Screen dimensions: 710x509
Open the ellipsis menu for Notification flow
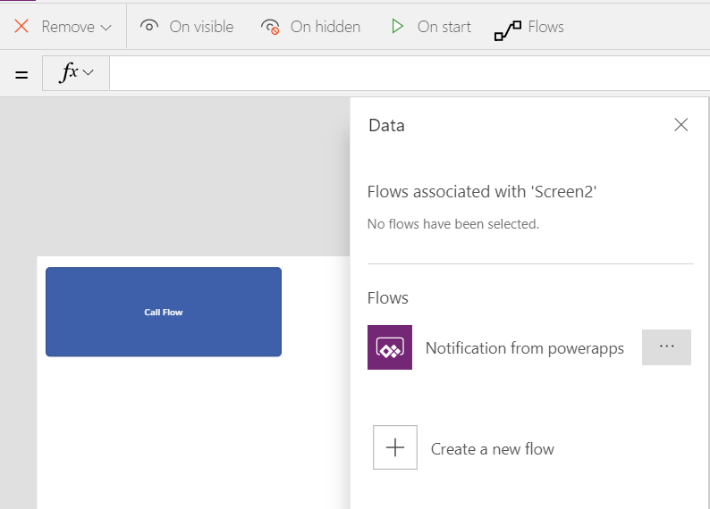tap(666, 347)
